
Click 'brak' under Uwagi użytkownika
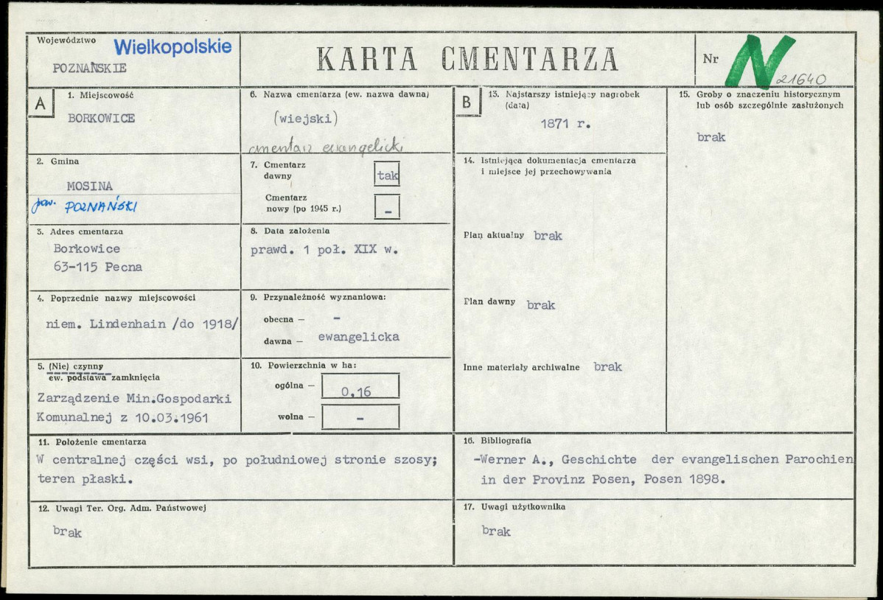[x=496, y=531]
